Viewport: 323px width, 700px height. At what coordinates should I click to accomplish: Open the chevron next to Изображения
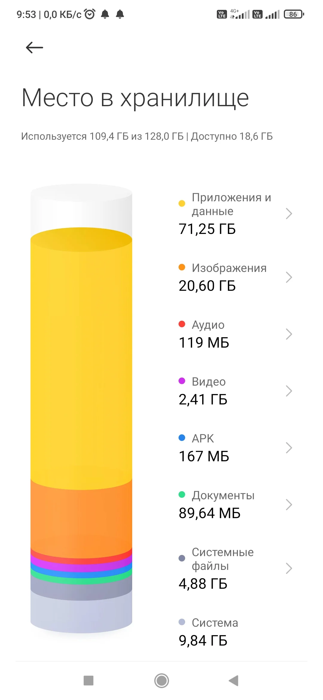289,277
